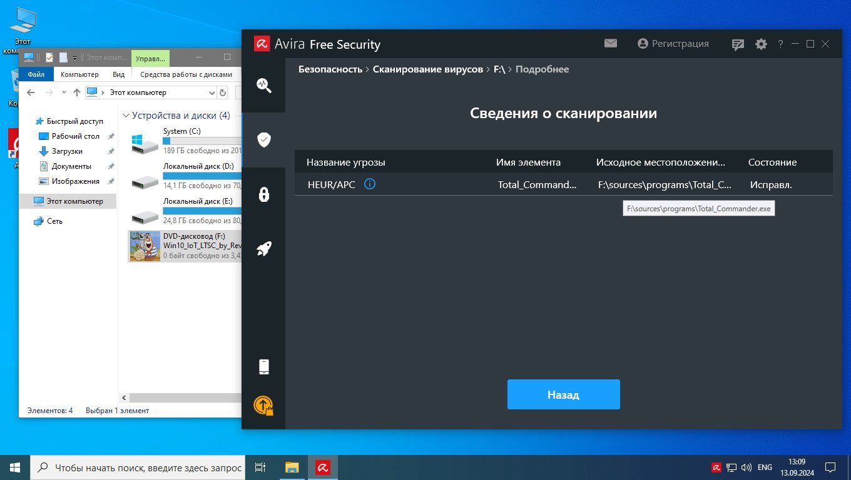
Task: Select Pictures in Explorer navigation pane
Action: 69,181
